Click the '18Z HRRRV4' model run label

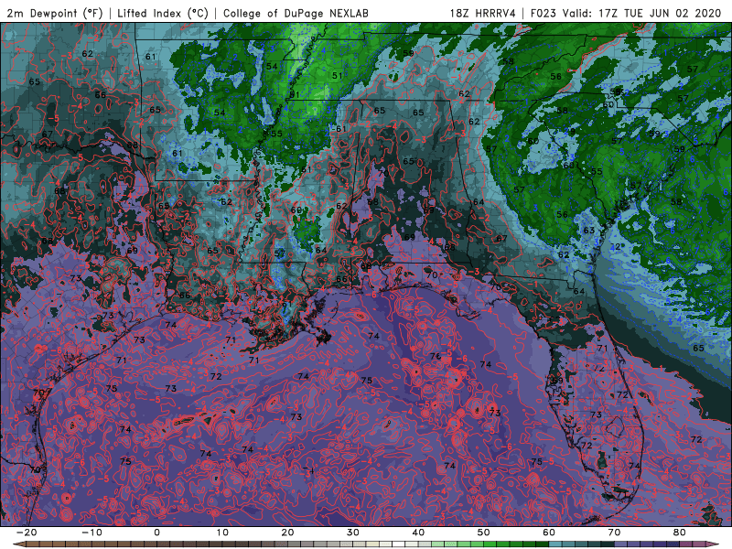[482, 14]
